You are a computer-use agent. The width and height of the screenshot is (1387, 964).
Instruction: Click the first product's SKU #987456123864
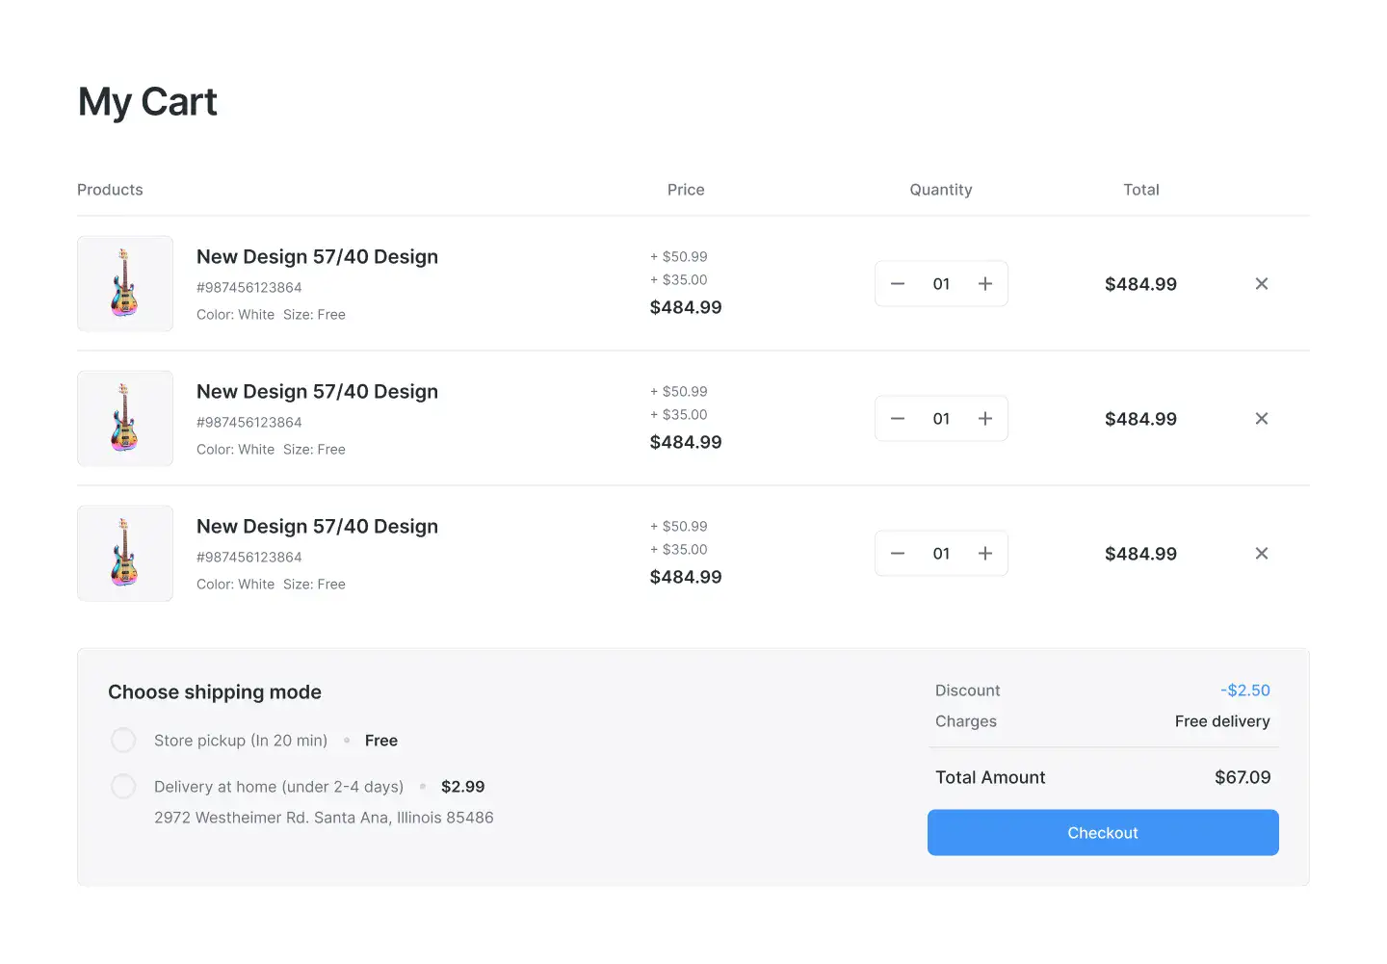[249, 288]
